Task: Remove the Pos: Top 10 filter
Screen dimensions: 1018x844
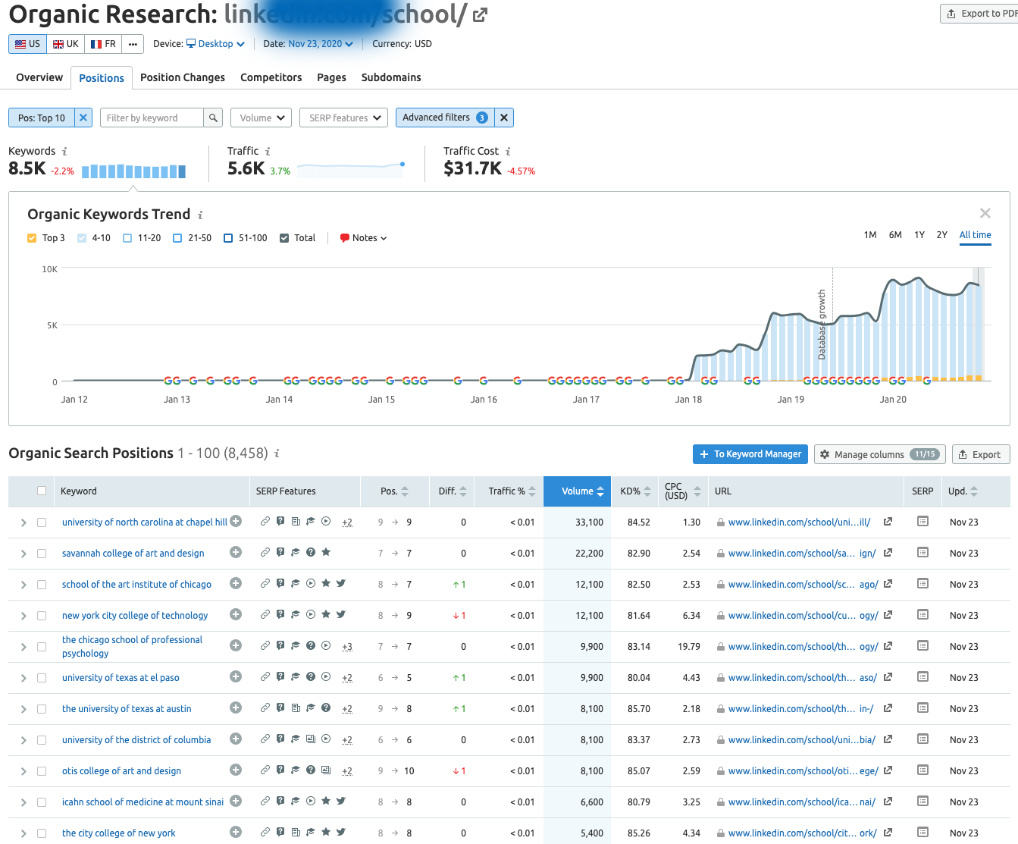Action: point(83,118)
